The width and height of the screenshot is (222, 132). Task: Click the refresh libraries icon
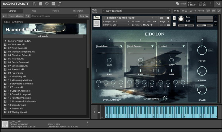tap(4, 16)
